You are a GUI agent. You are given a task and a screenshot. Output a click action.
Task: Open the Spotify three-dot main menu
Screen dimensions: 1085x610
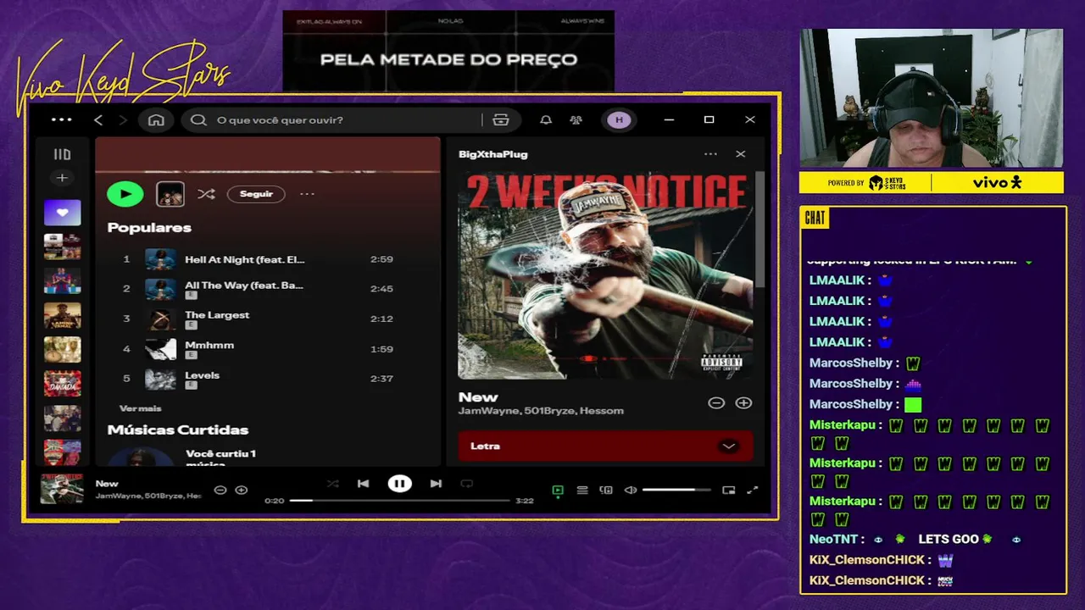tap(62, 120)
